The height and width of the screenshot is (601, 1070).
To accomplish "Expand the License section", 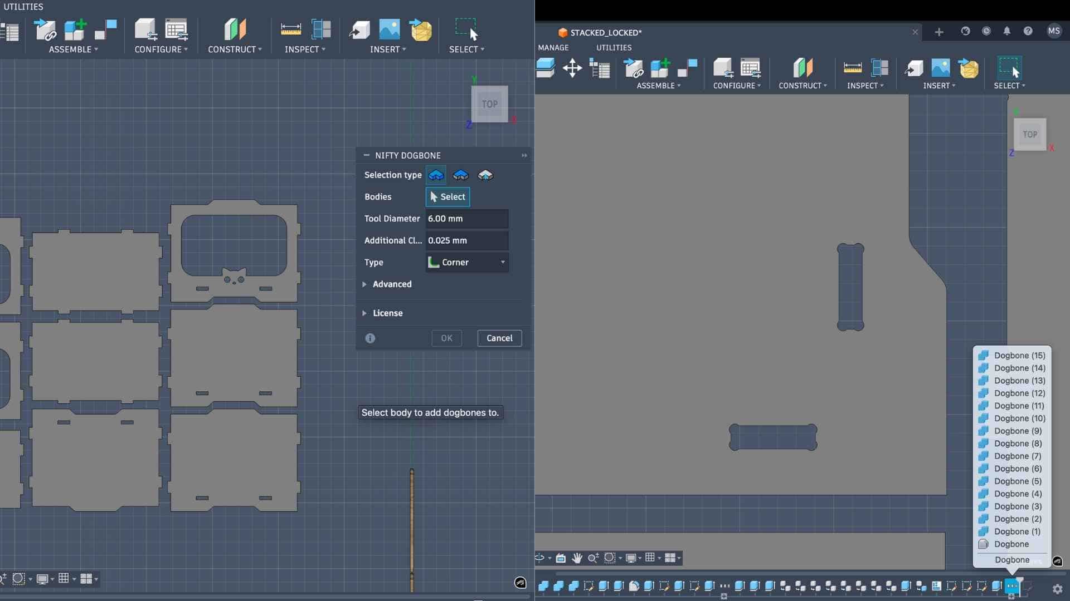I will pos(387,313).
